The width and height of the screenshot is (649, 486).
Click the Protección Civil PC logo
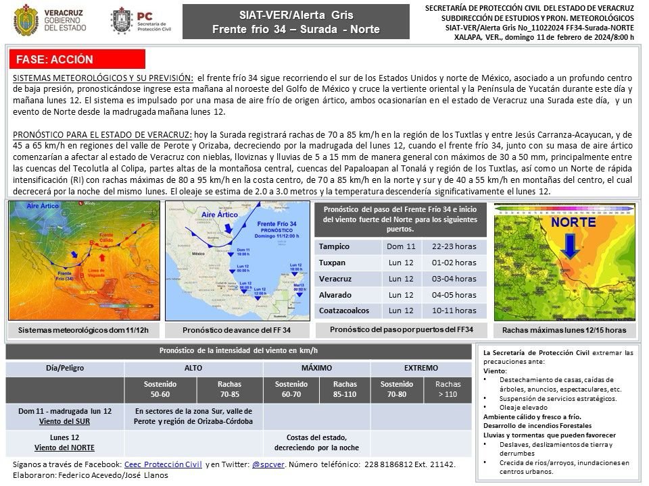[122, 22]
